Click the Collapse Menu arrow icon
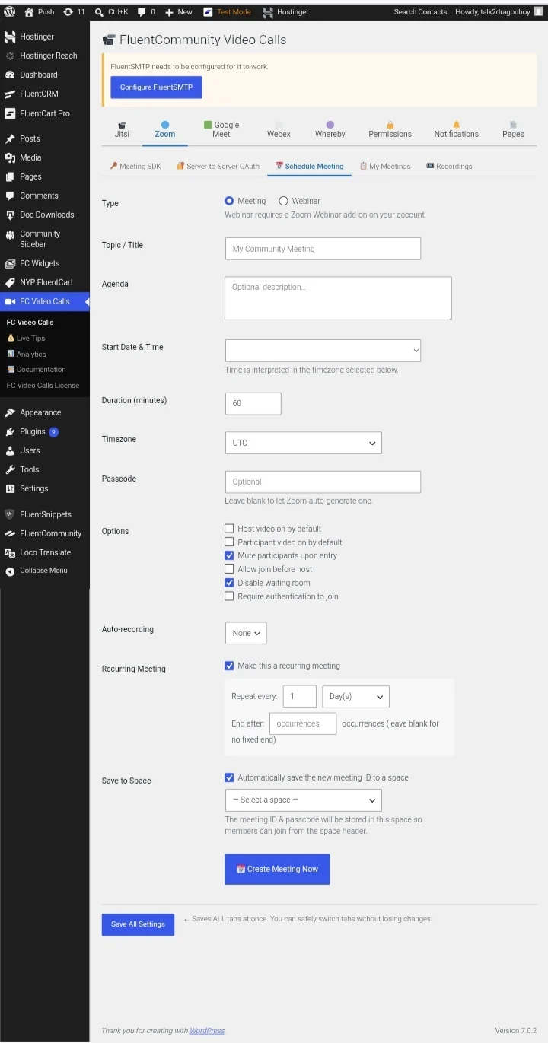Screen dimensions: 548x1043 [x=10, y=571]
